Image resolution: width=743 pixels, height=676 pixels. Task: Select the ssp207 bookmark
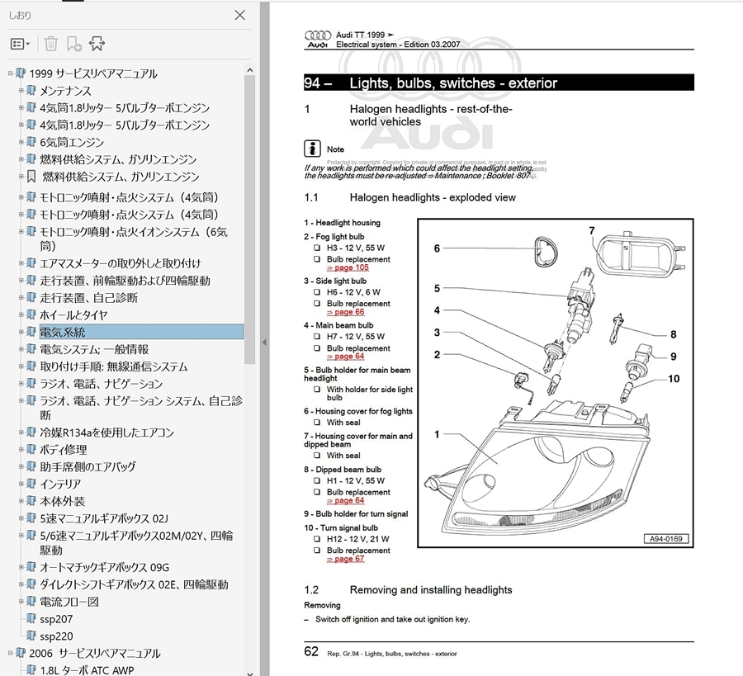point(56,619)
